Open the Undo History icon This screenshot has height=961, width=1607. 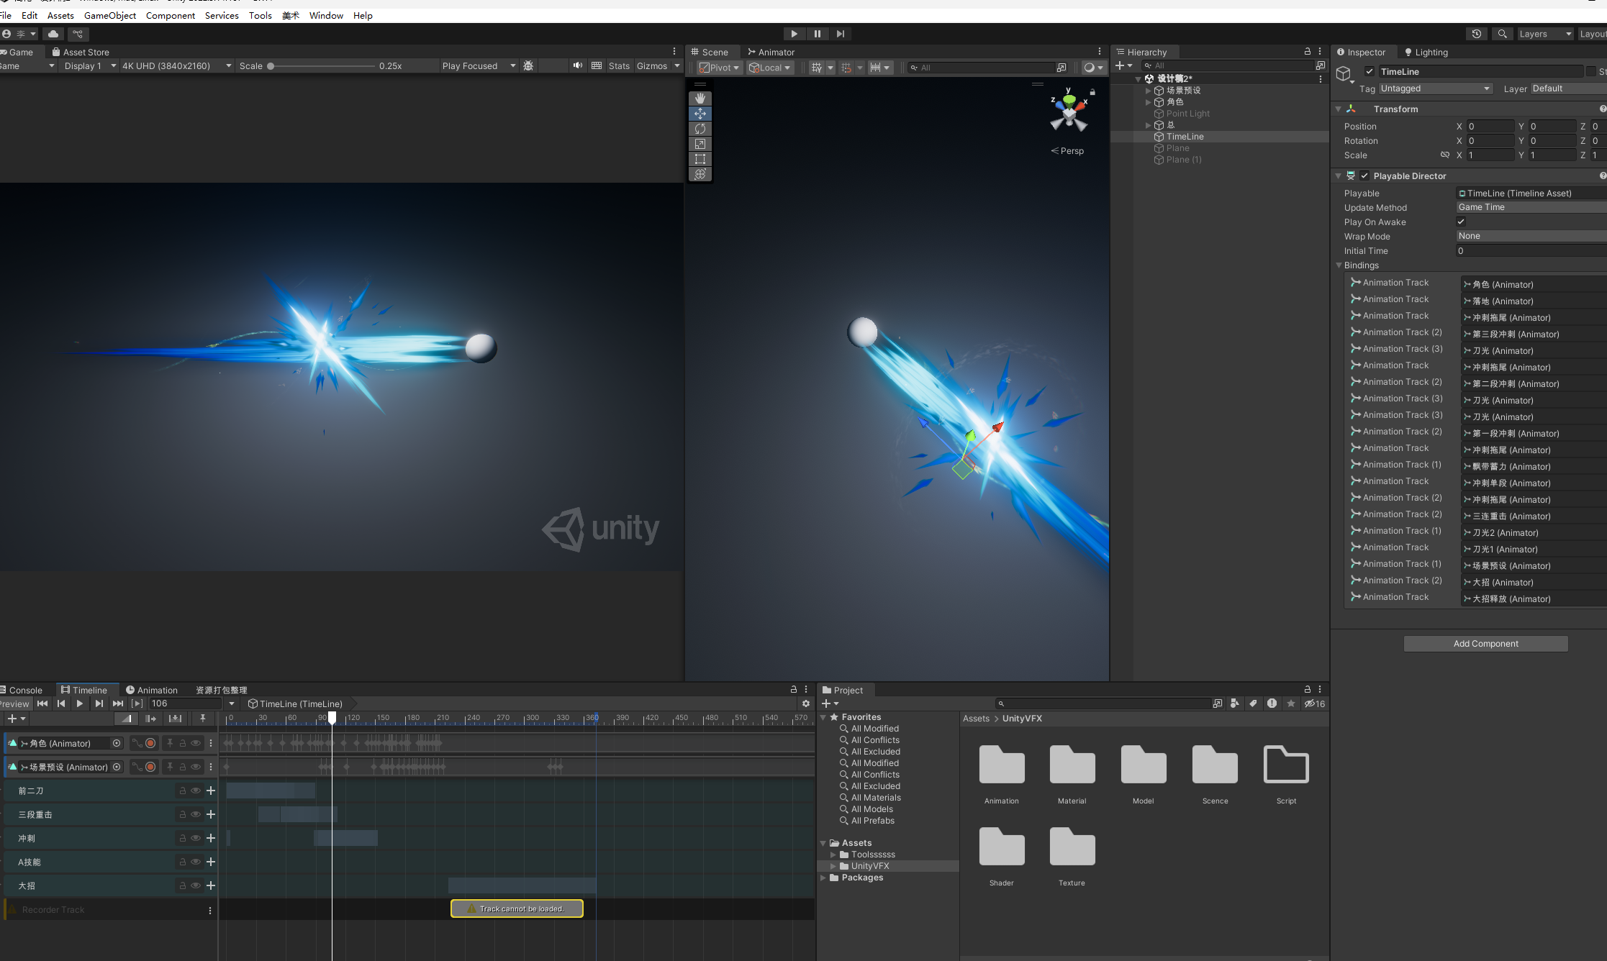coord(1477,34)
